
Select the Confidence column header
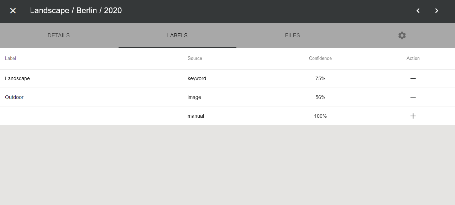pyautogui.click(x=320, y=58)
